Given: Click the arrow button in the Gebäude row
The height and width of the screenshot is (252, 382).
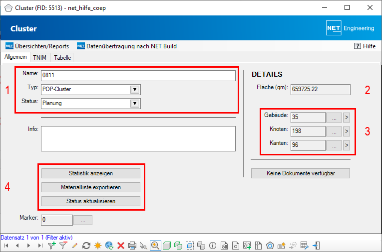Looking at the screenshot, I should click(x=347, y=118).
